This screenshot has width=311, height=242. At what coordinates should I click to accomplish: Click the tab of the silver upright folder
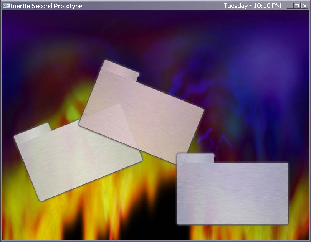click(x=195, y=158)
